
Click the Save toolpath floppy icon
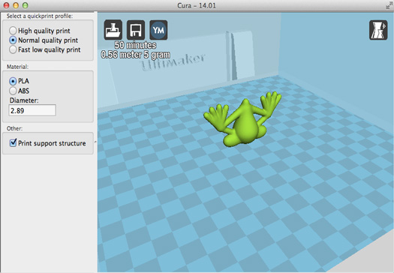[136, 30]
